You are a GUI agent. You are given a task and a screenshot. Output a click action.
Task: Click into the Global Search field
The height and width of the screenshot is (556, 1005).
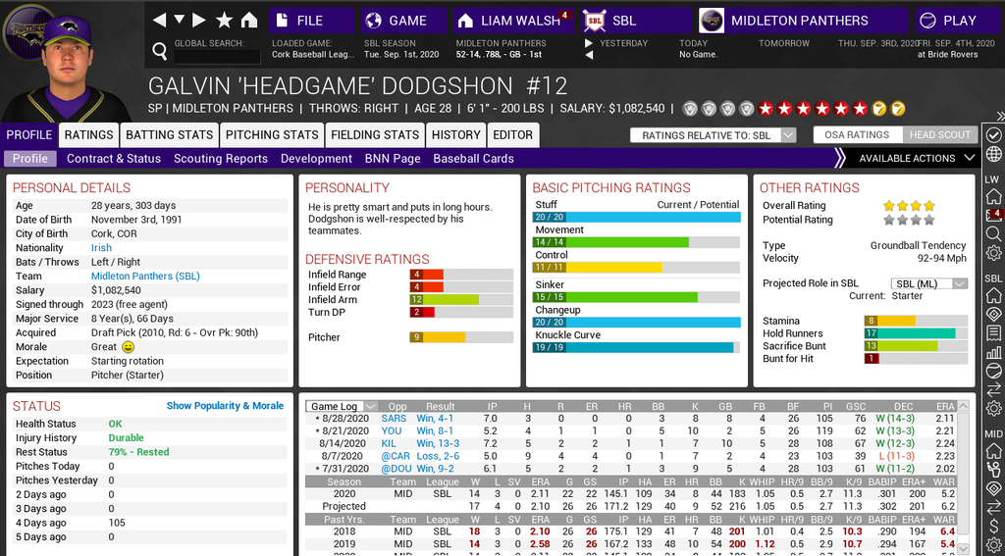(216, 58)
